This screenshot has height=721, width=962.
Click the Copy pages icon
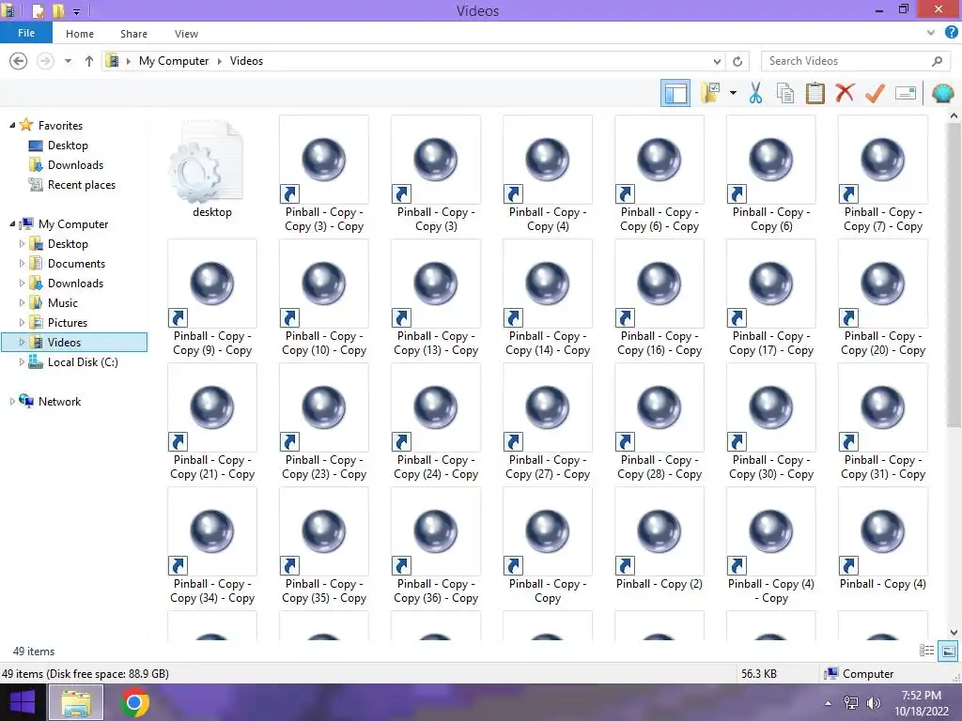point(785,93)
